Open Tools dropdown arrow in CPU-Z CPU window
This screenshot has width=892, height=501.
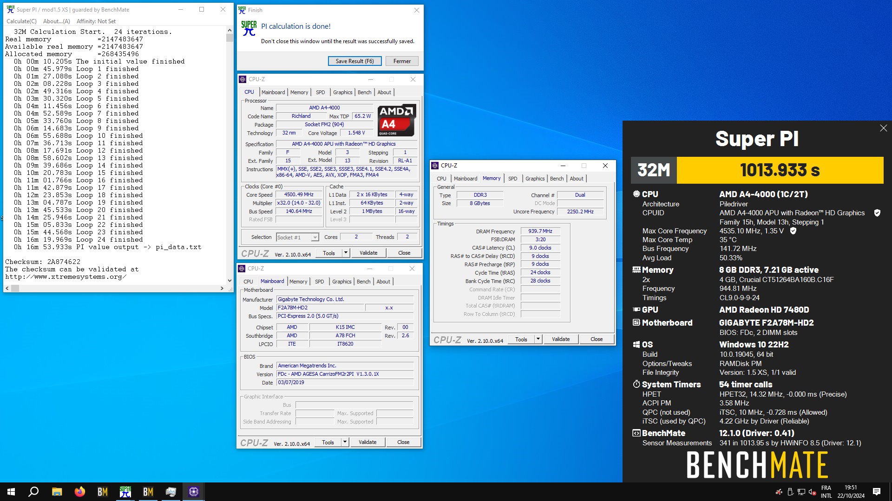346,253
